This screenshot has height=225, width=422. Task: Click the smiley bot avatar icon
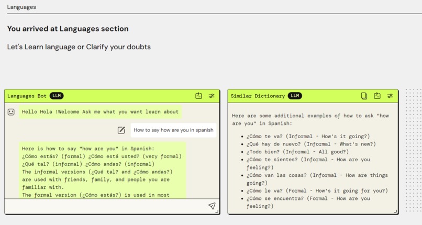tap(11, 112)
